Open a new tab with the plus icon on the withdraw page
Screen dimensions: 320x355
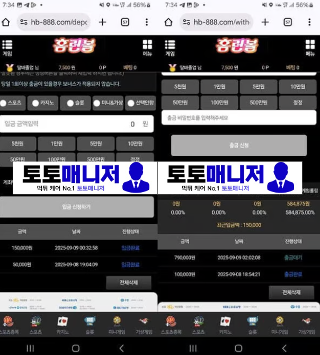click(265, 22)
